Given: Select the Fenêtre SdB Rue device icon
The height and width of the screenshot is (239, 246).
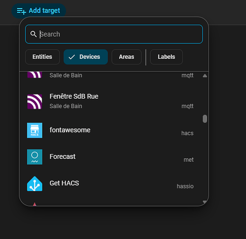Looking at the screenshot, I should coord(34,101).
